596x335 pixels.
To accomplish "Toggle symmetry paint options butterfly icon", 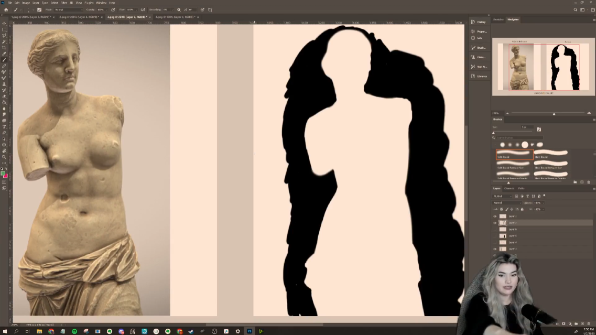I will (x=210, y=9).
